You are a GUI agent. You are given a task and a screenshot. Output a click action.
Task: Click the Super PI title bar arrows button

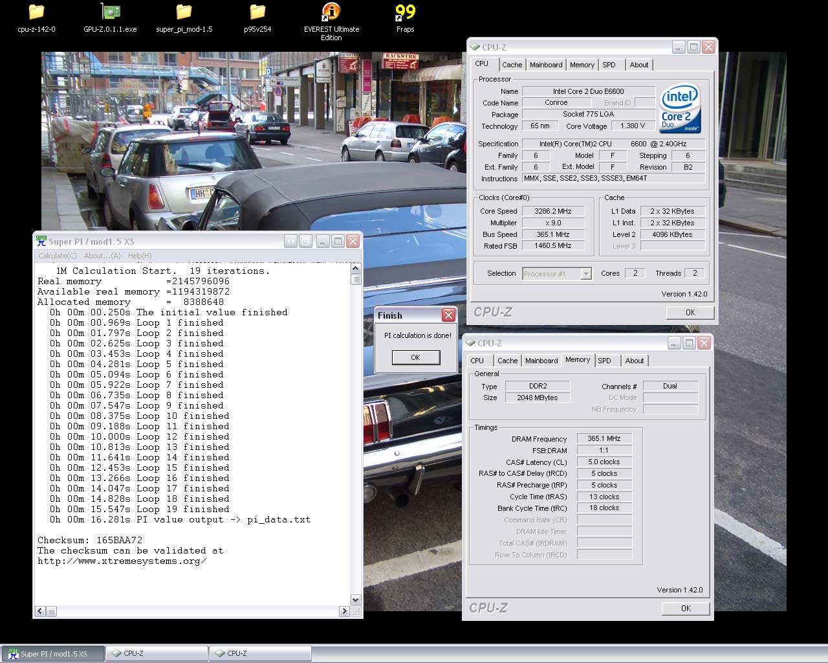coord(291,241)
